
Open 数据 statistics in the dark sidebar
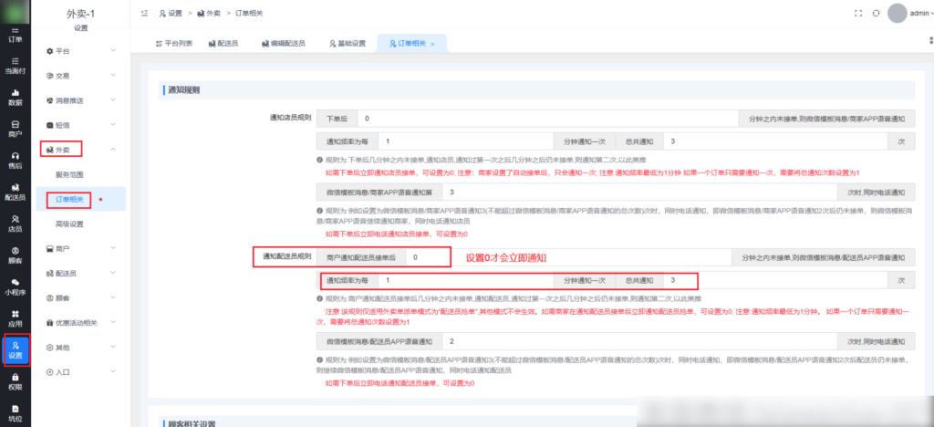15,97
